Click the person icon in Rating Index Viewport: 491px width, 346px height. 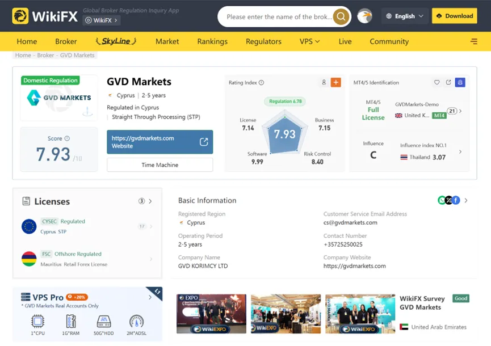click(x=324, y=82)
